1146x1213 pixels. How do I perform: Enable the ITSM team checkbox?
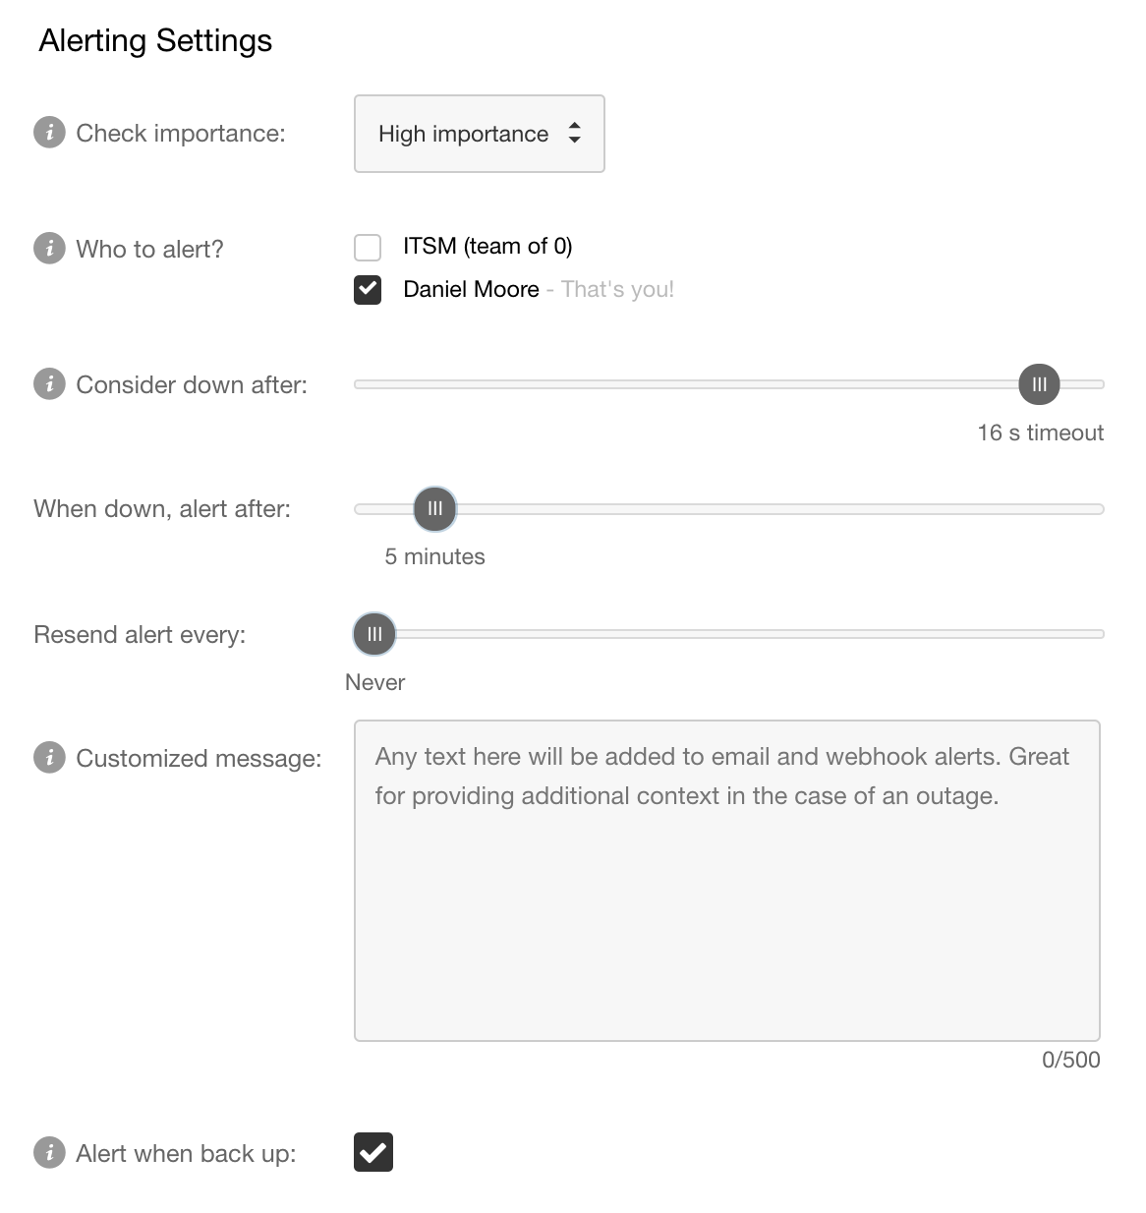tap(368, 247)
